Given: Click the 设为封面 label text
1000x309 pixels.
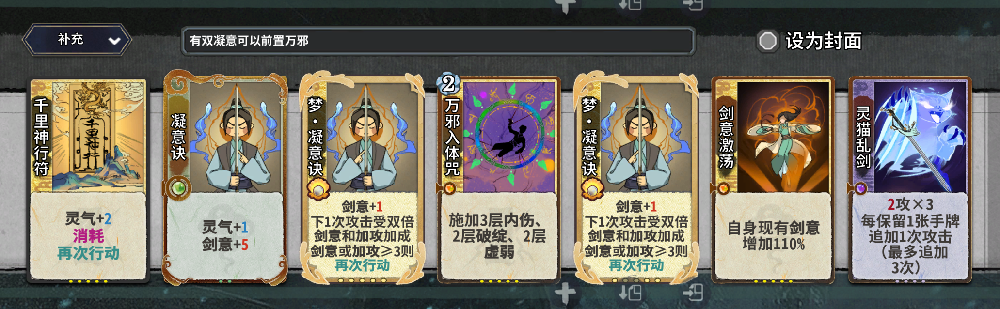Looking at the screenshot, I should (x=824, y=41).
